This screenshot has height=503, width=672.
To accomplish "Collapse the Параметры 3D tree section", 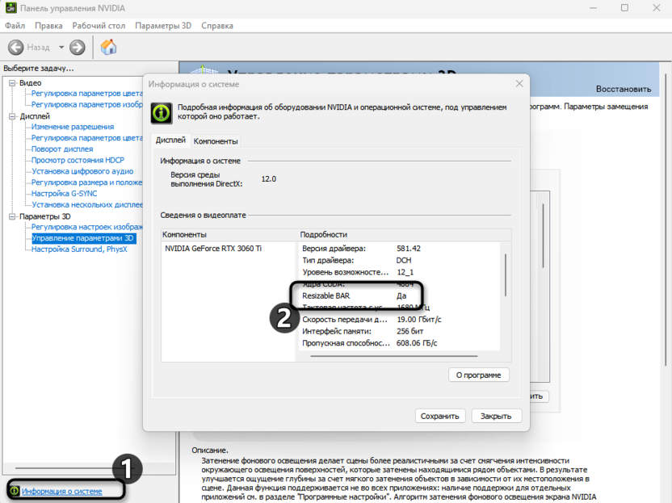I will coord(10,216).
